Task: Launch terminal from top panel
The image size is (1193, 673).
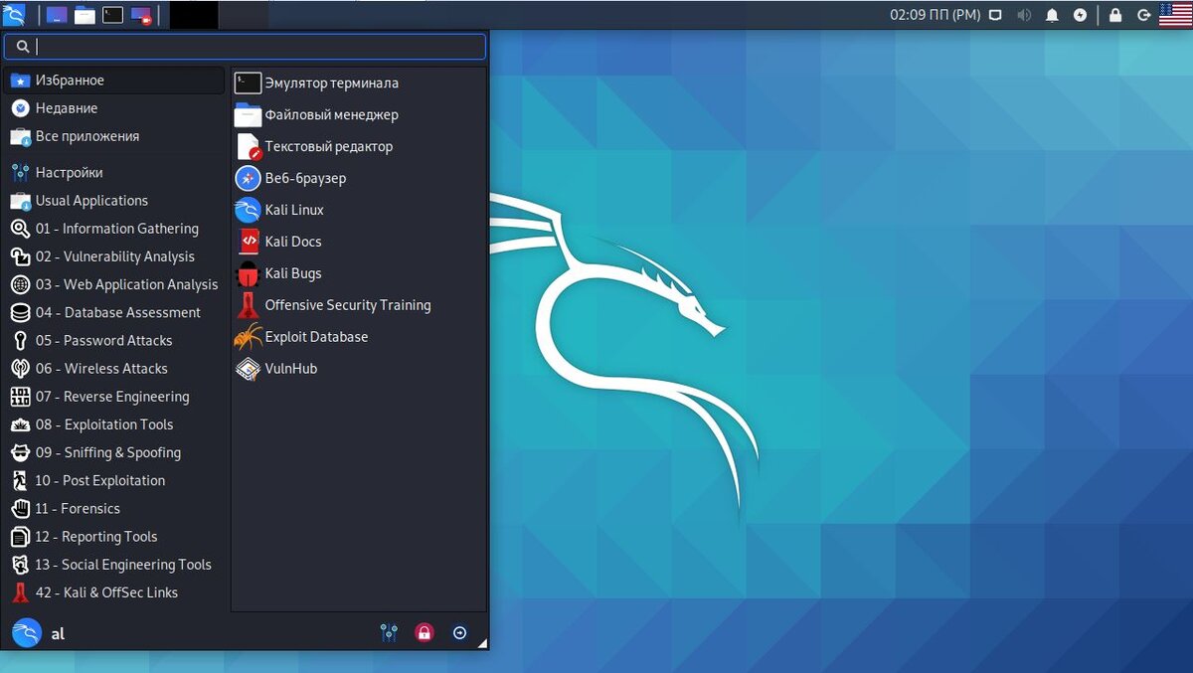Action: point(113,15)
